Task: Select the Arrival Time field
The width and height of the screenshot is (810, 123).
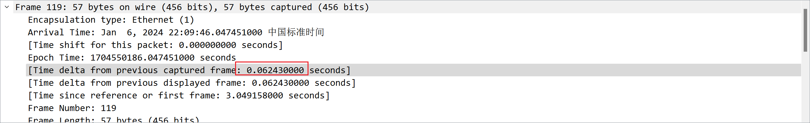Action: [x=413, y=32]
